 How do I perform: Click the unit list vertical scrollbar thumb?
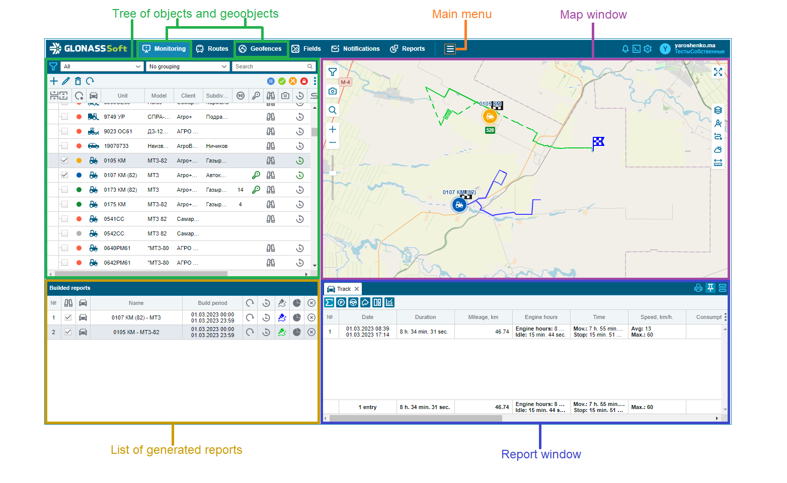[314, 132]
